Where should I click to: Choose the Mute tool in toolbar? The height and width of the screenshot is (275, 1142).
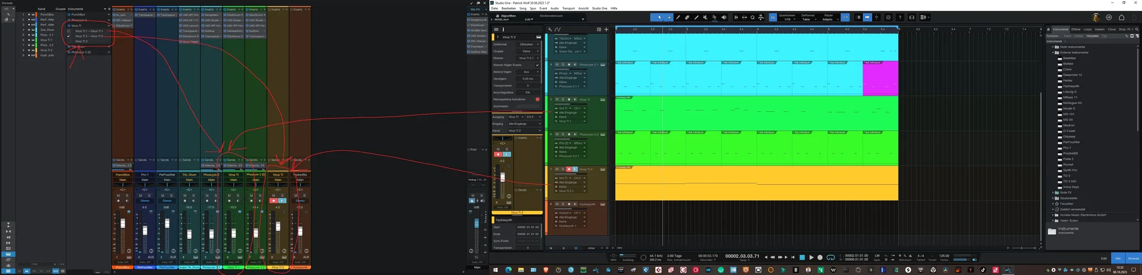[706, 18]
